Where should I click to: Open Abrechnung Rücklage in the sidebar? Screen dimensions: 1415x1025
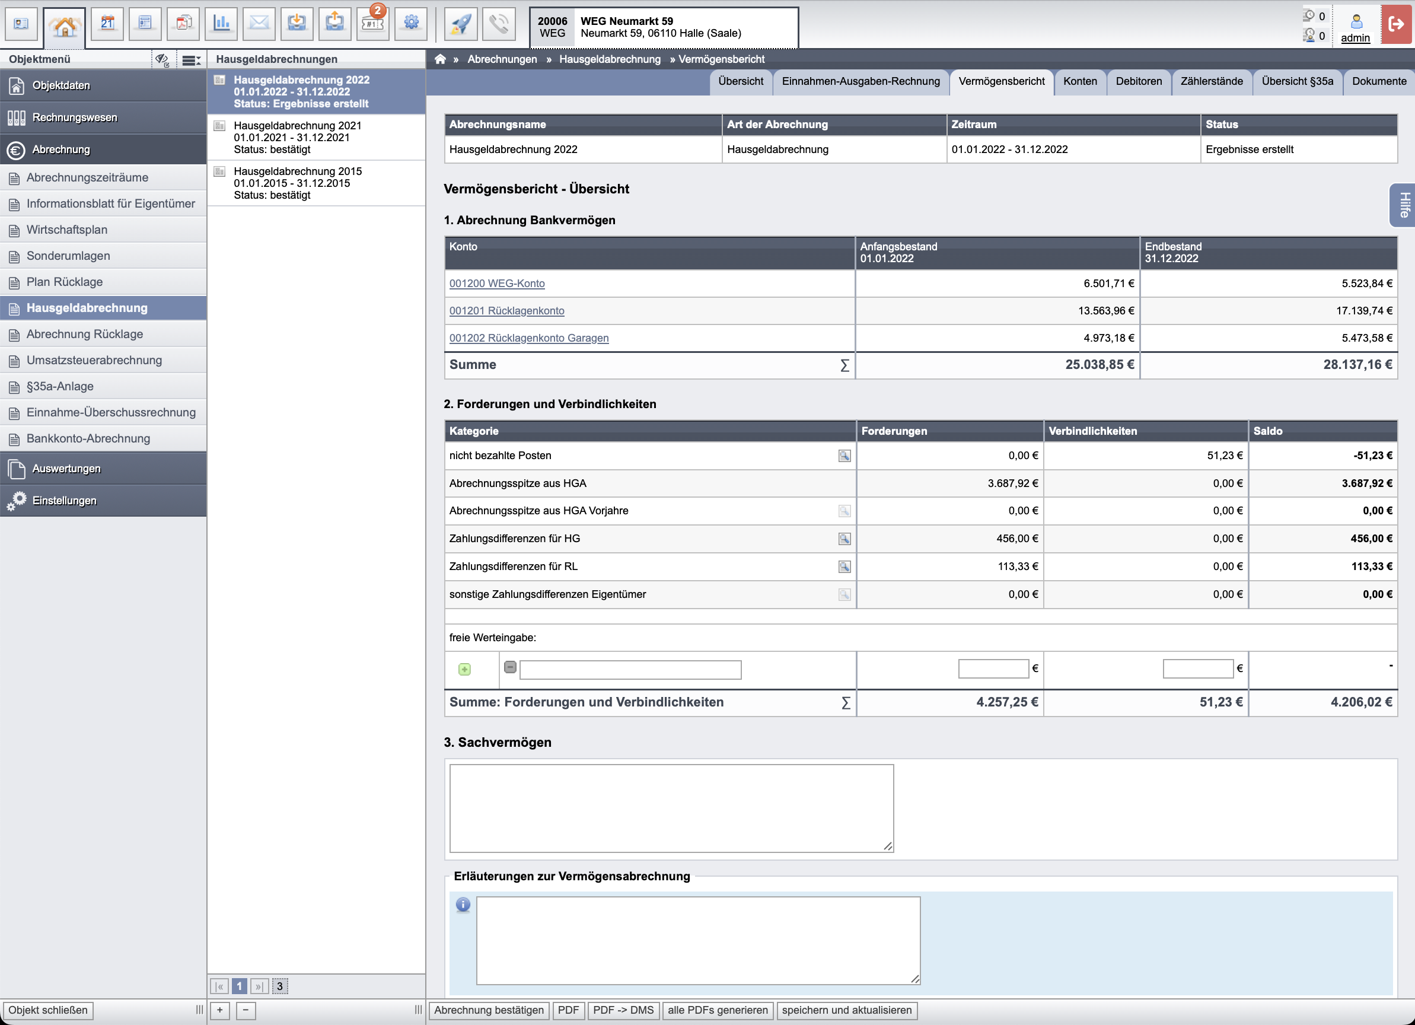point(103,335)
